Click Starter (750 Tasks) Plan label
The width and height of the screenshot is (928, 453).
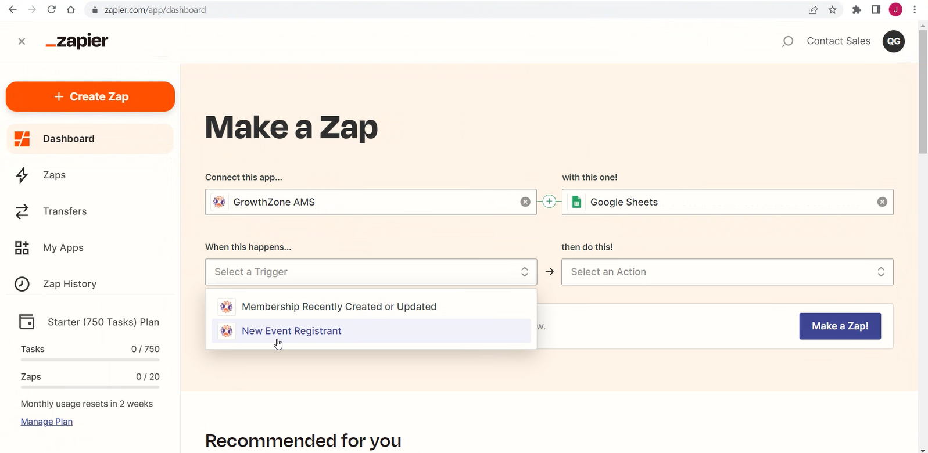(103, 322)
